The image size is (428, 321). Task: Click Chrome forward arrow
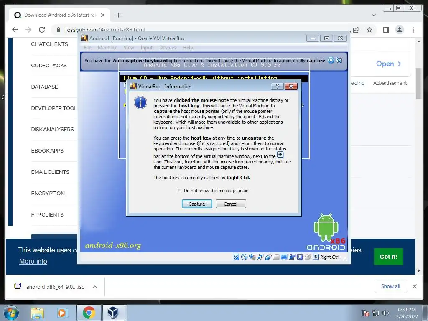tap(28, 30)
